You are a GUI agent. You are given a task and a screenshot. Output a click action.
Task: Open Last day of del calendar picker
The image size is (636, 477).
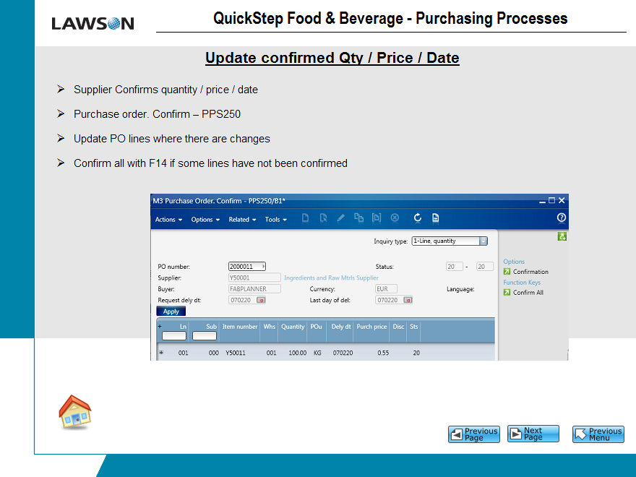click(x=407, y=300)
